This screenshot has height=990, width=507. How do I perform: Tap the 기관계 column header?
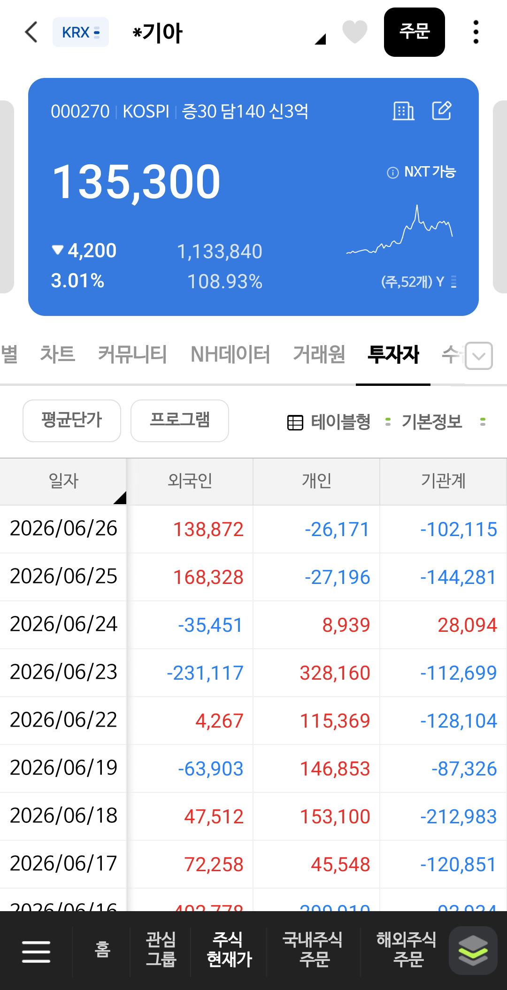pos(443,481)
